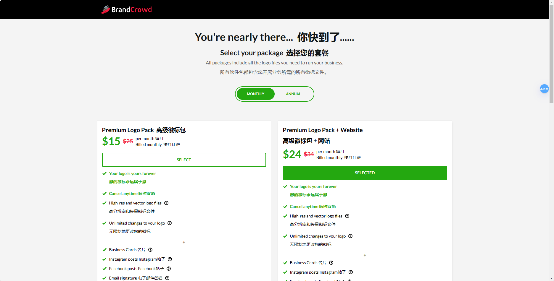Click the checkmark beside Cancel anytime 随时取消
Screen dimensions: 554x281
pyautogui.click(x=104, y=194)
